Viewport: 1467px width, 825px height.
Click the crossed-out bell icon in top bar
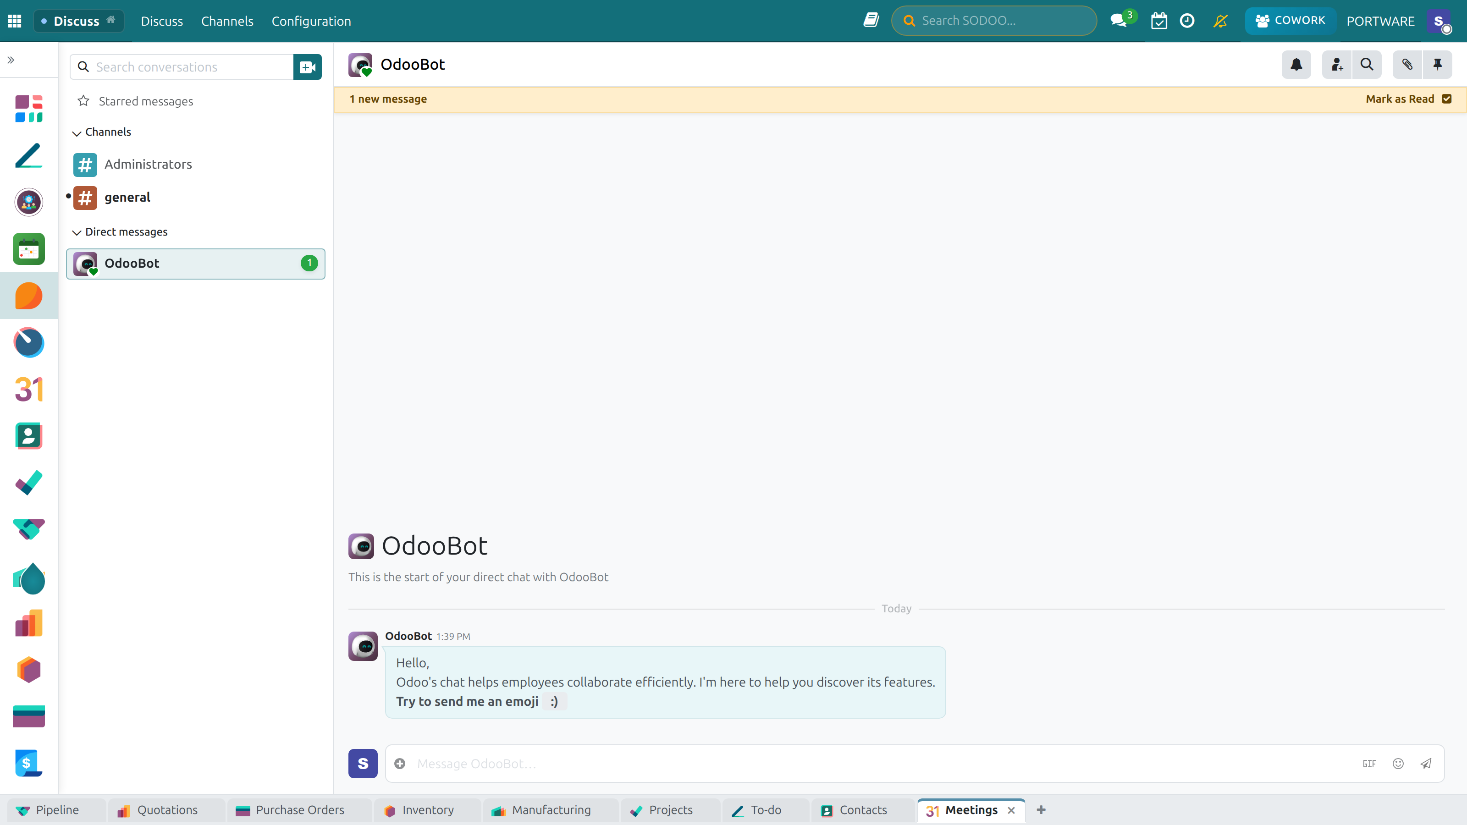(x=1220, y=21)
